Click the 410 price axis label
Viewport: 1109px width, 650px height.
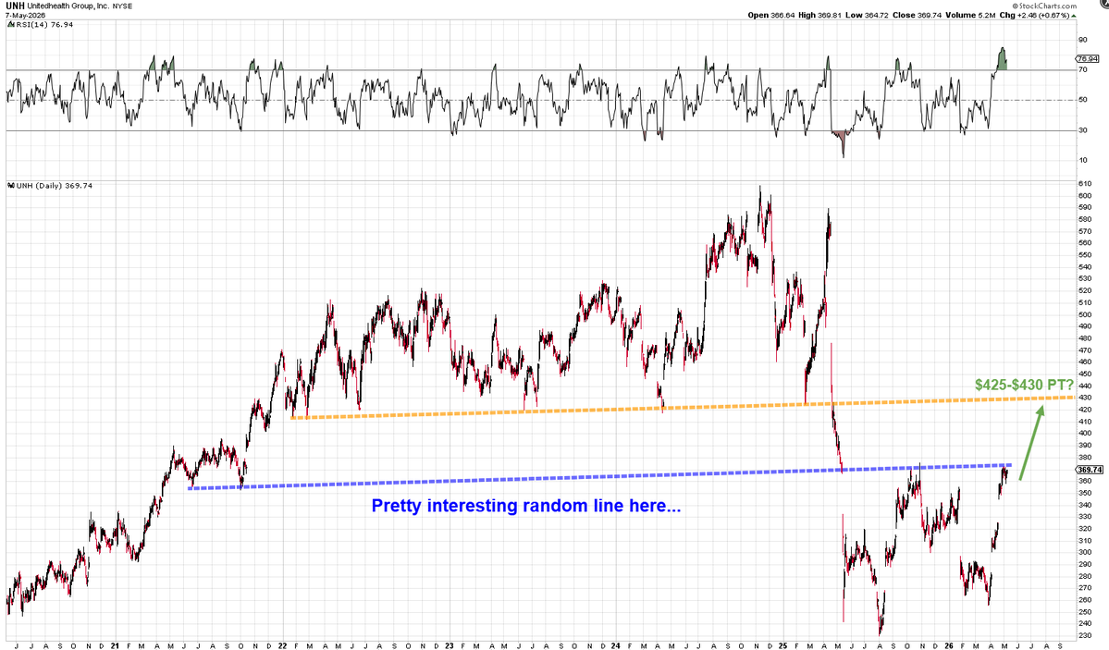1084,422
